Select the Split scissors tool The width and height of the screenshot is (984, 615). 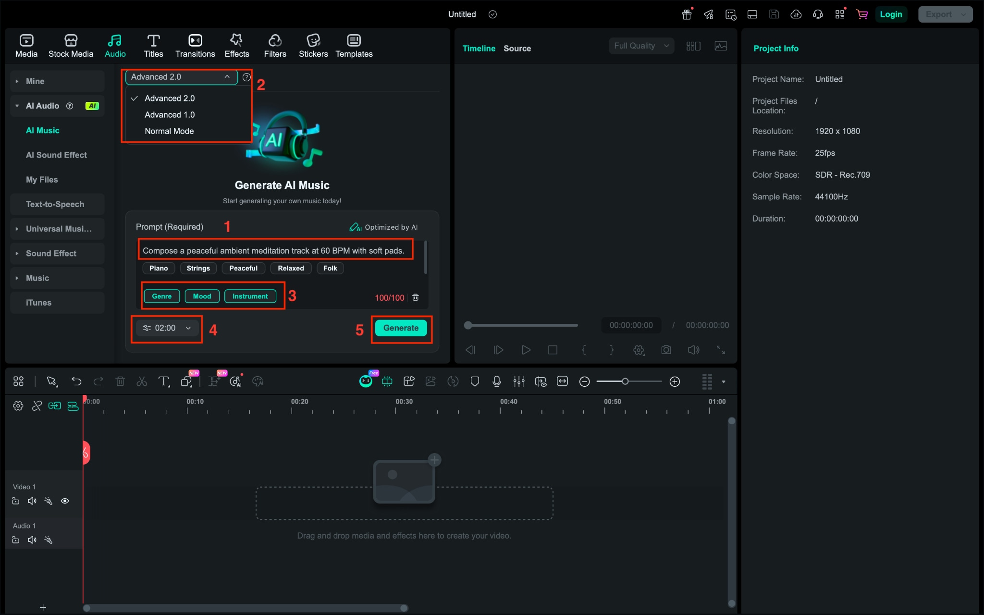(142, 381)
